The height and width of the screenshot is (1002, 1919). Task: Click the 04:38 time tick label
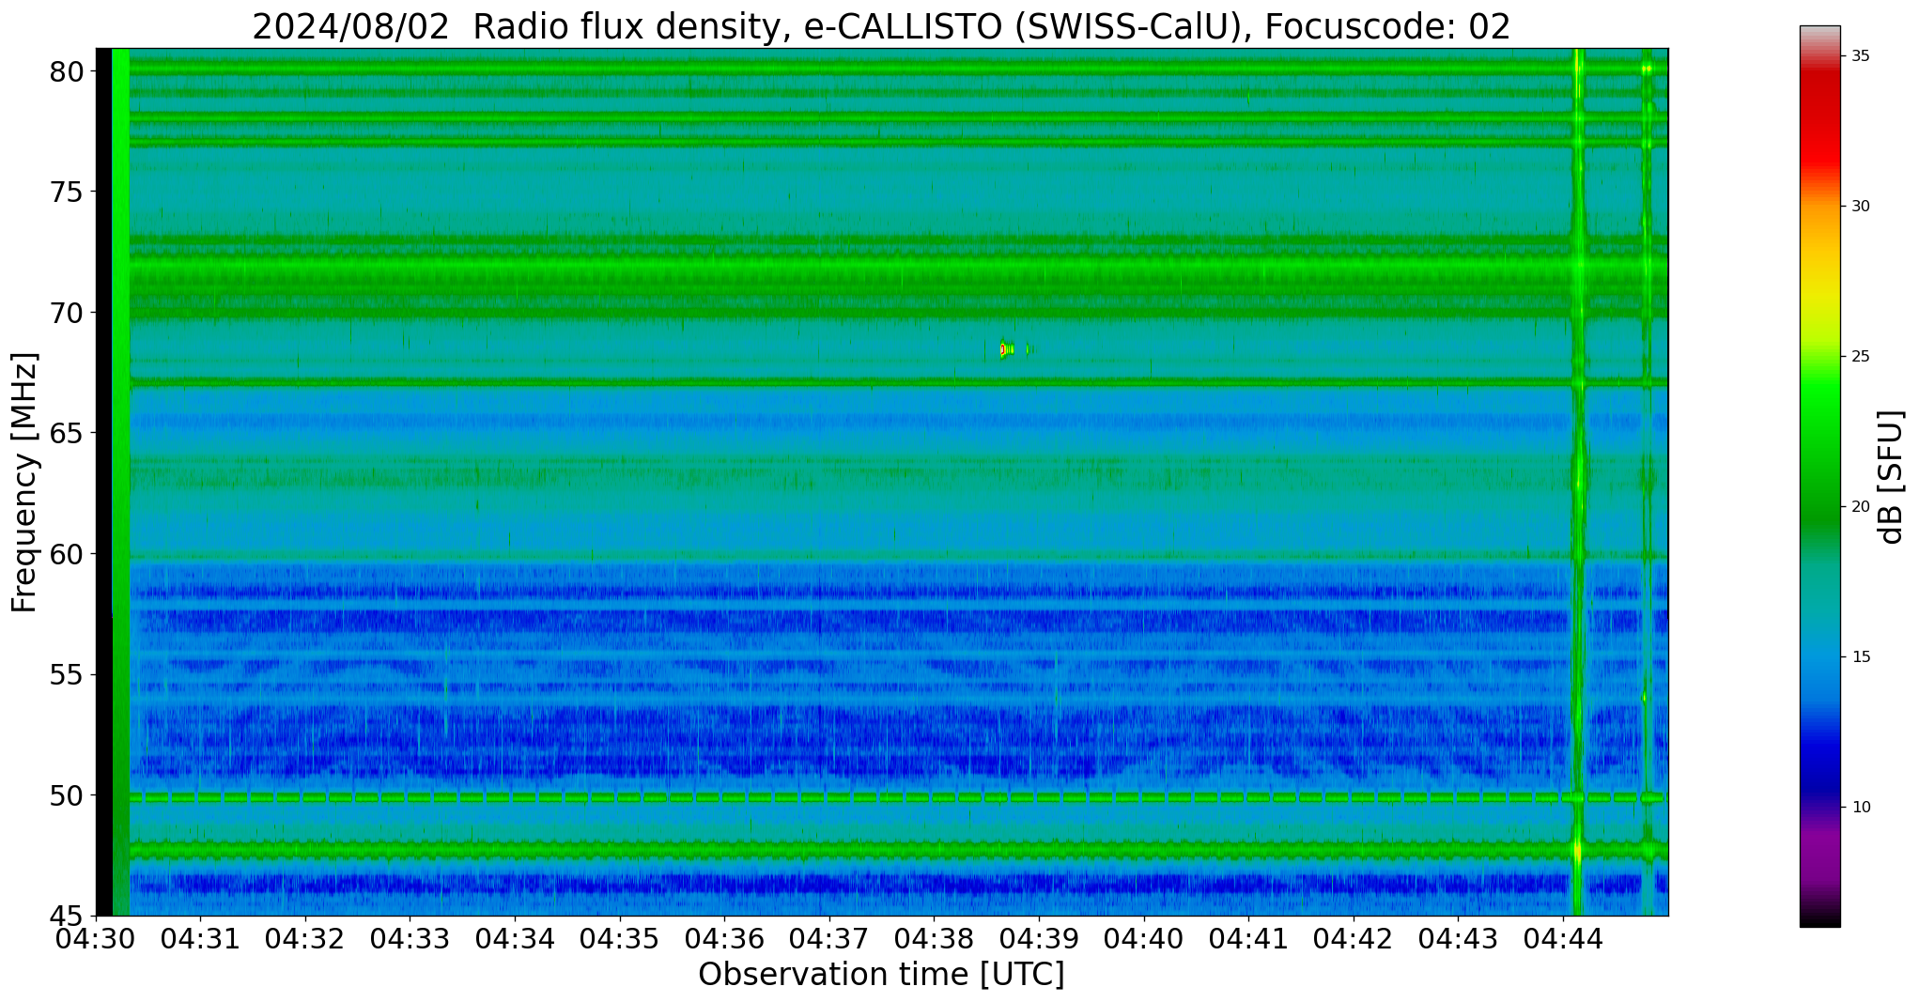coord(935,939)
